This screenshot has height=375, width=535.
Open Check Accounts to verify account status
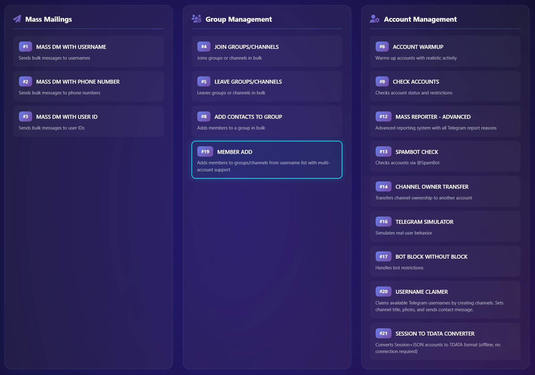pos(445,86)
